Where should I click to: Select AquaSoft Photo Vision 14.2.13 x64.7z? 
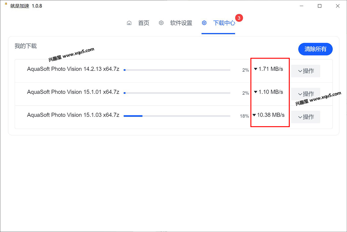(73, 69)
